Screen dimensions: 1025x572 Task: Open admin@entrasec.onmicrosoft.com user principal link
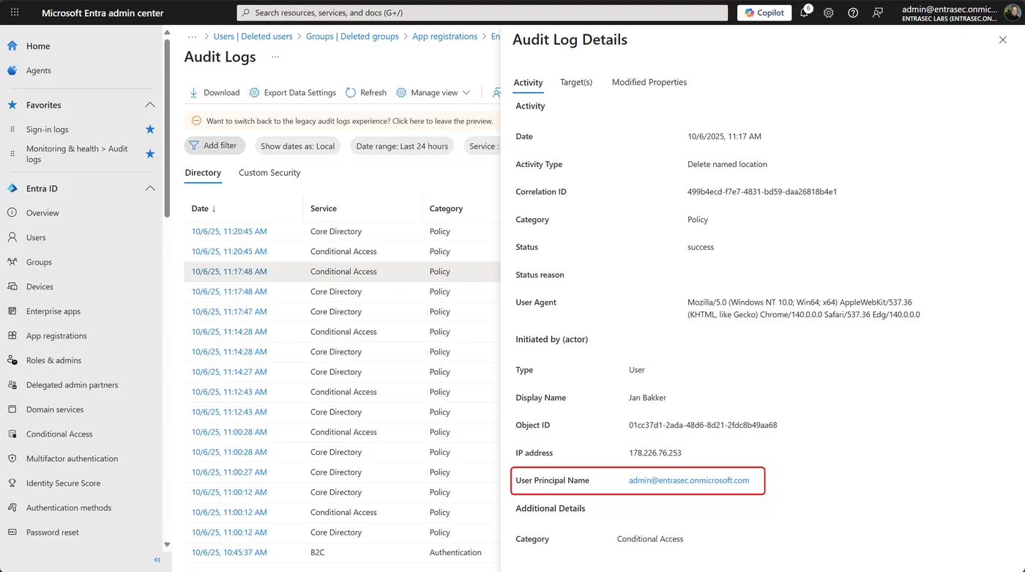click(x=689, y=480)
